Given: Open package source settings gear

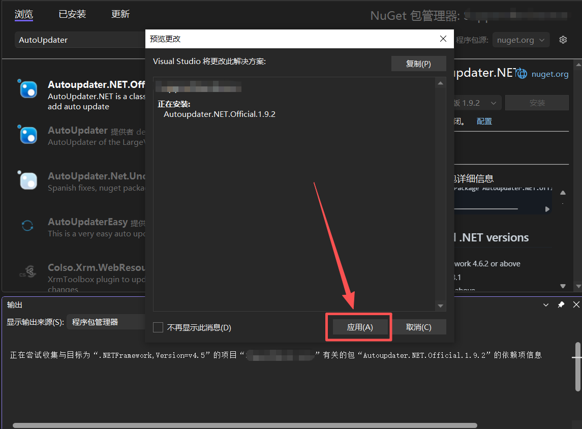Looking at the screenshot, I should click(563, 40).
